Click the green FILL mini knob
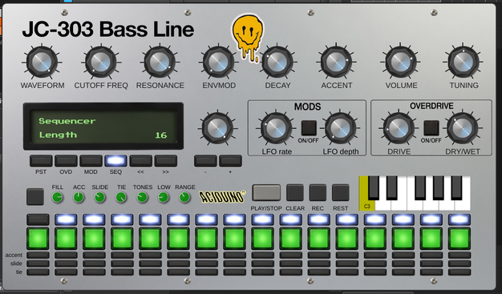 (57, 198)
